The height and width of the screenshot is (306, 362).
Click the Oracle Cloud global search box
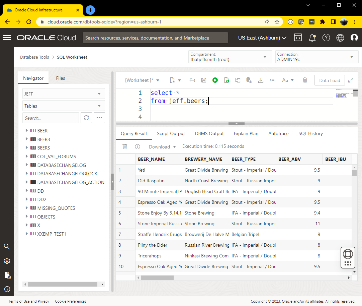click(155, 38)
